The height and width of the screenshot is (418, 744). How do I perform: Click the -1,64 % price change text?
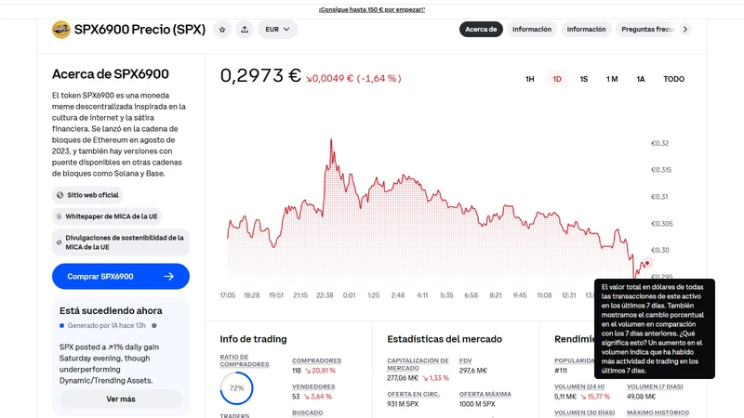[379, 79]
